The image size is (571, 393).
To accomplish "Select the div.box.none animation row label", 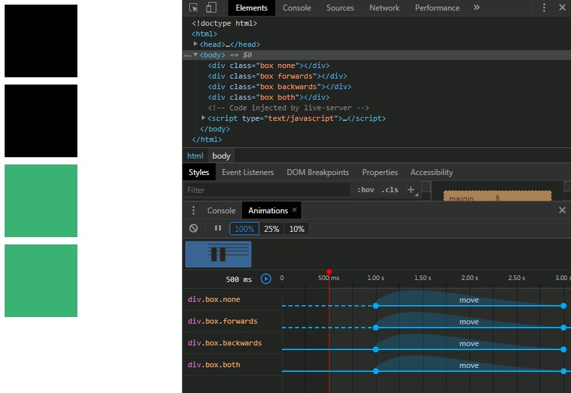I will coord(214,300).
